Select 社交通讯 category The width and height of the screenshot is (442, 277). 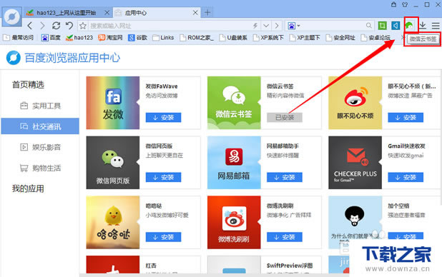point(40,126)
